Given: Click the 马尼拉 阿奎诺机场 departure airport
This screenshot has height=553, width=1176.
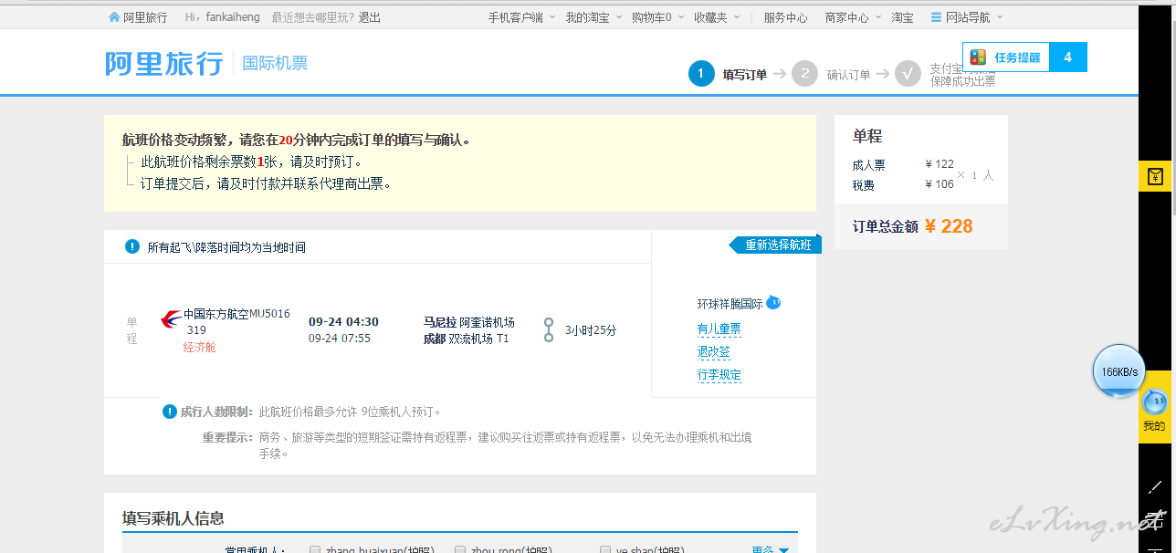Looking at the screenshot, I should point(469,322).
